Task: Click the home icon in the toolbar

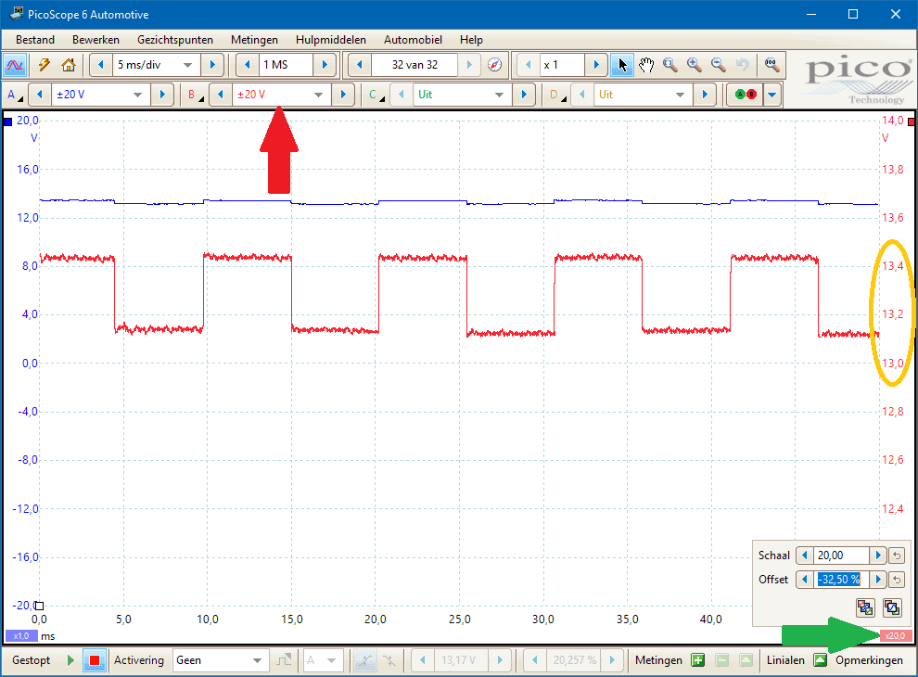Action: [68, 65]
